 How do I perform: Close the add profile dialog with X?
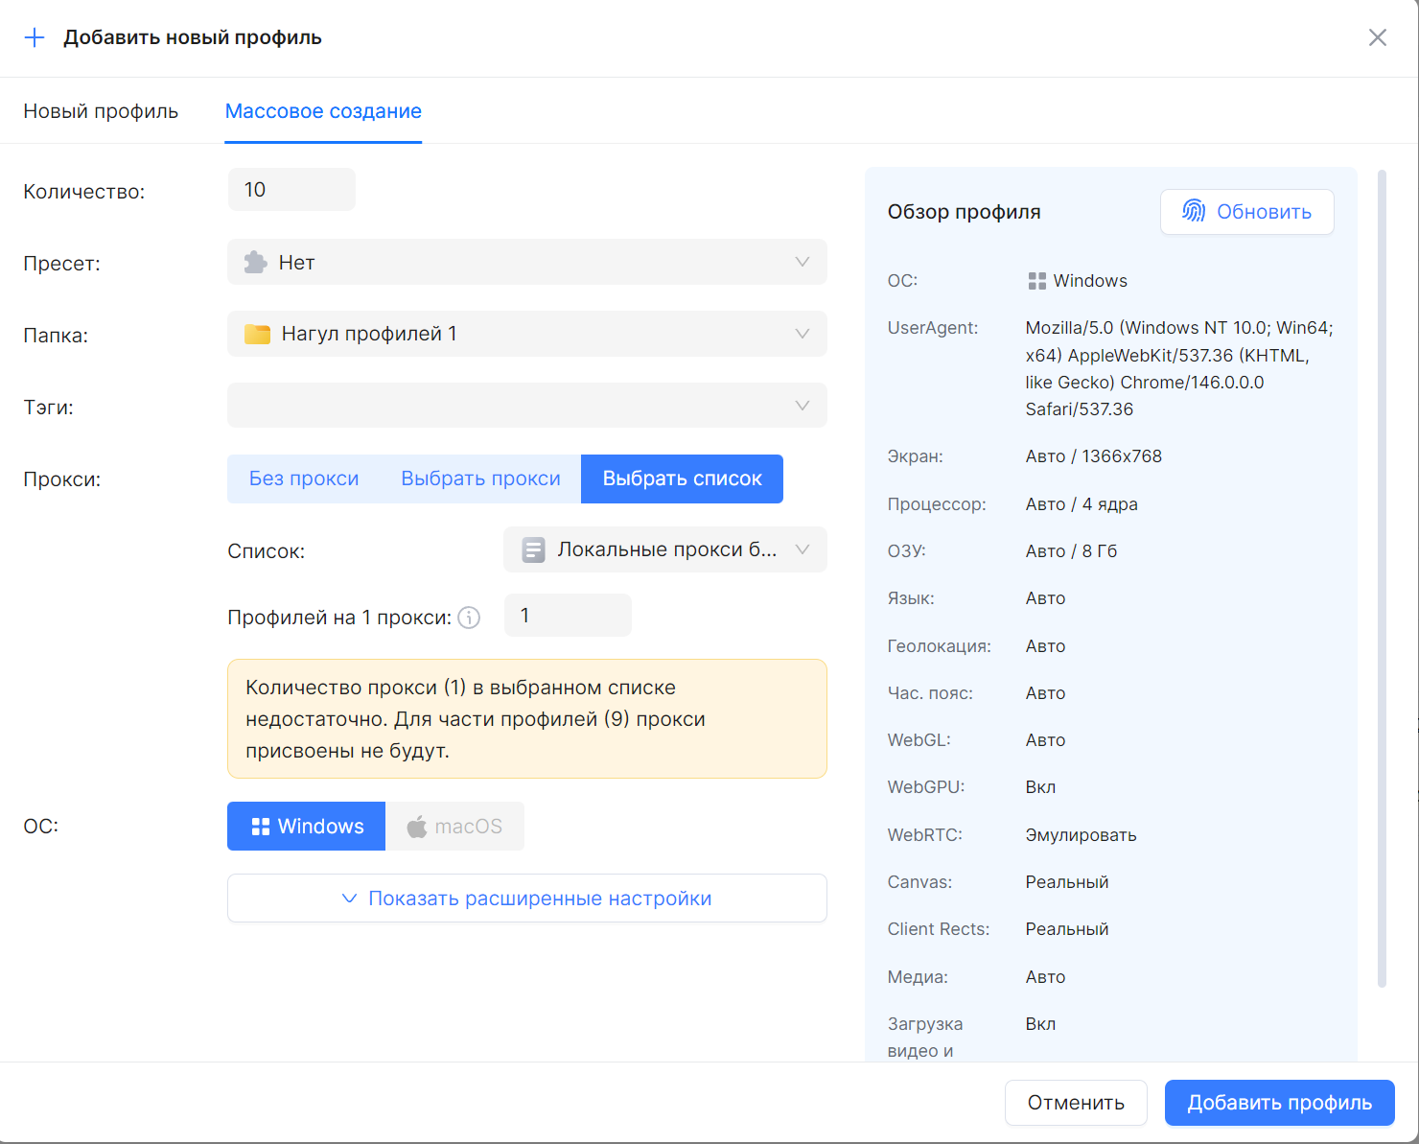(x=1378, y=37)
